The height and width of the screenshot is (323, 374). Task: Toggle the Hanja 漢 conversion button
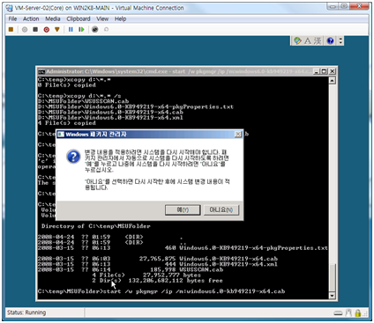pos(317,40)
